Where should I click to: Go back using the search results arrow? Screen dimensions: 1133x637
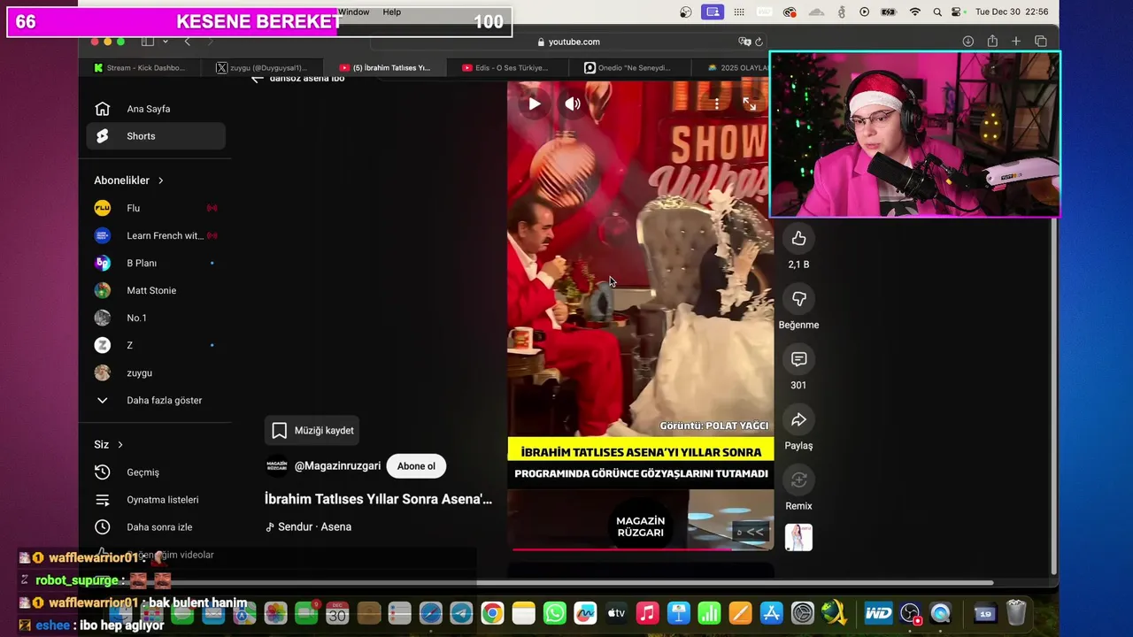click(x=257, y=78)
